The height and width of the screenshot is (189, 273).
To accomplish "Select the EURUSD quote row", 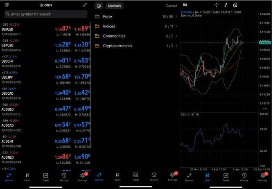I will click(x=45, y=29).
